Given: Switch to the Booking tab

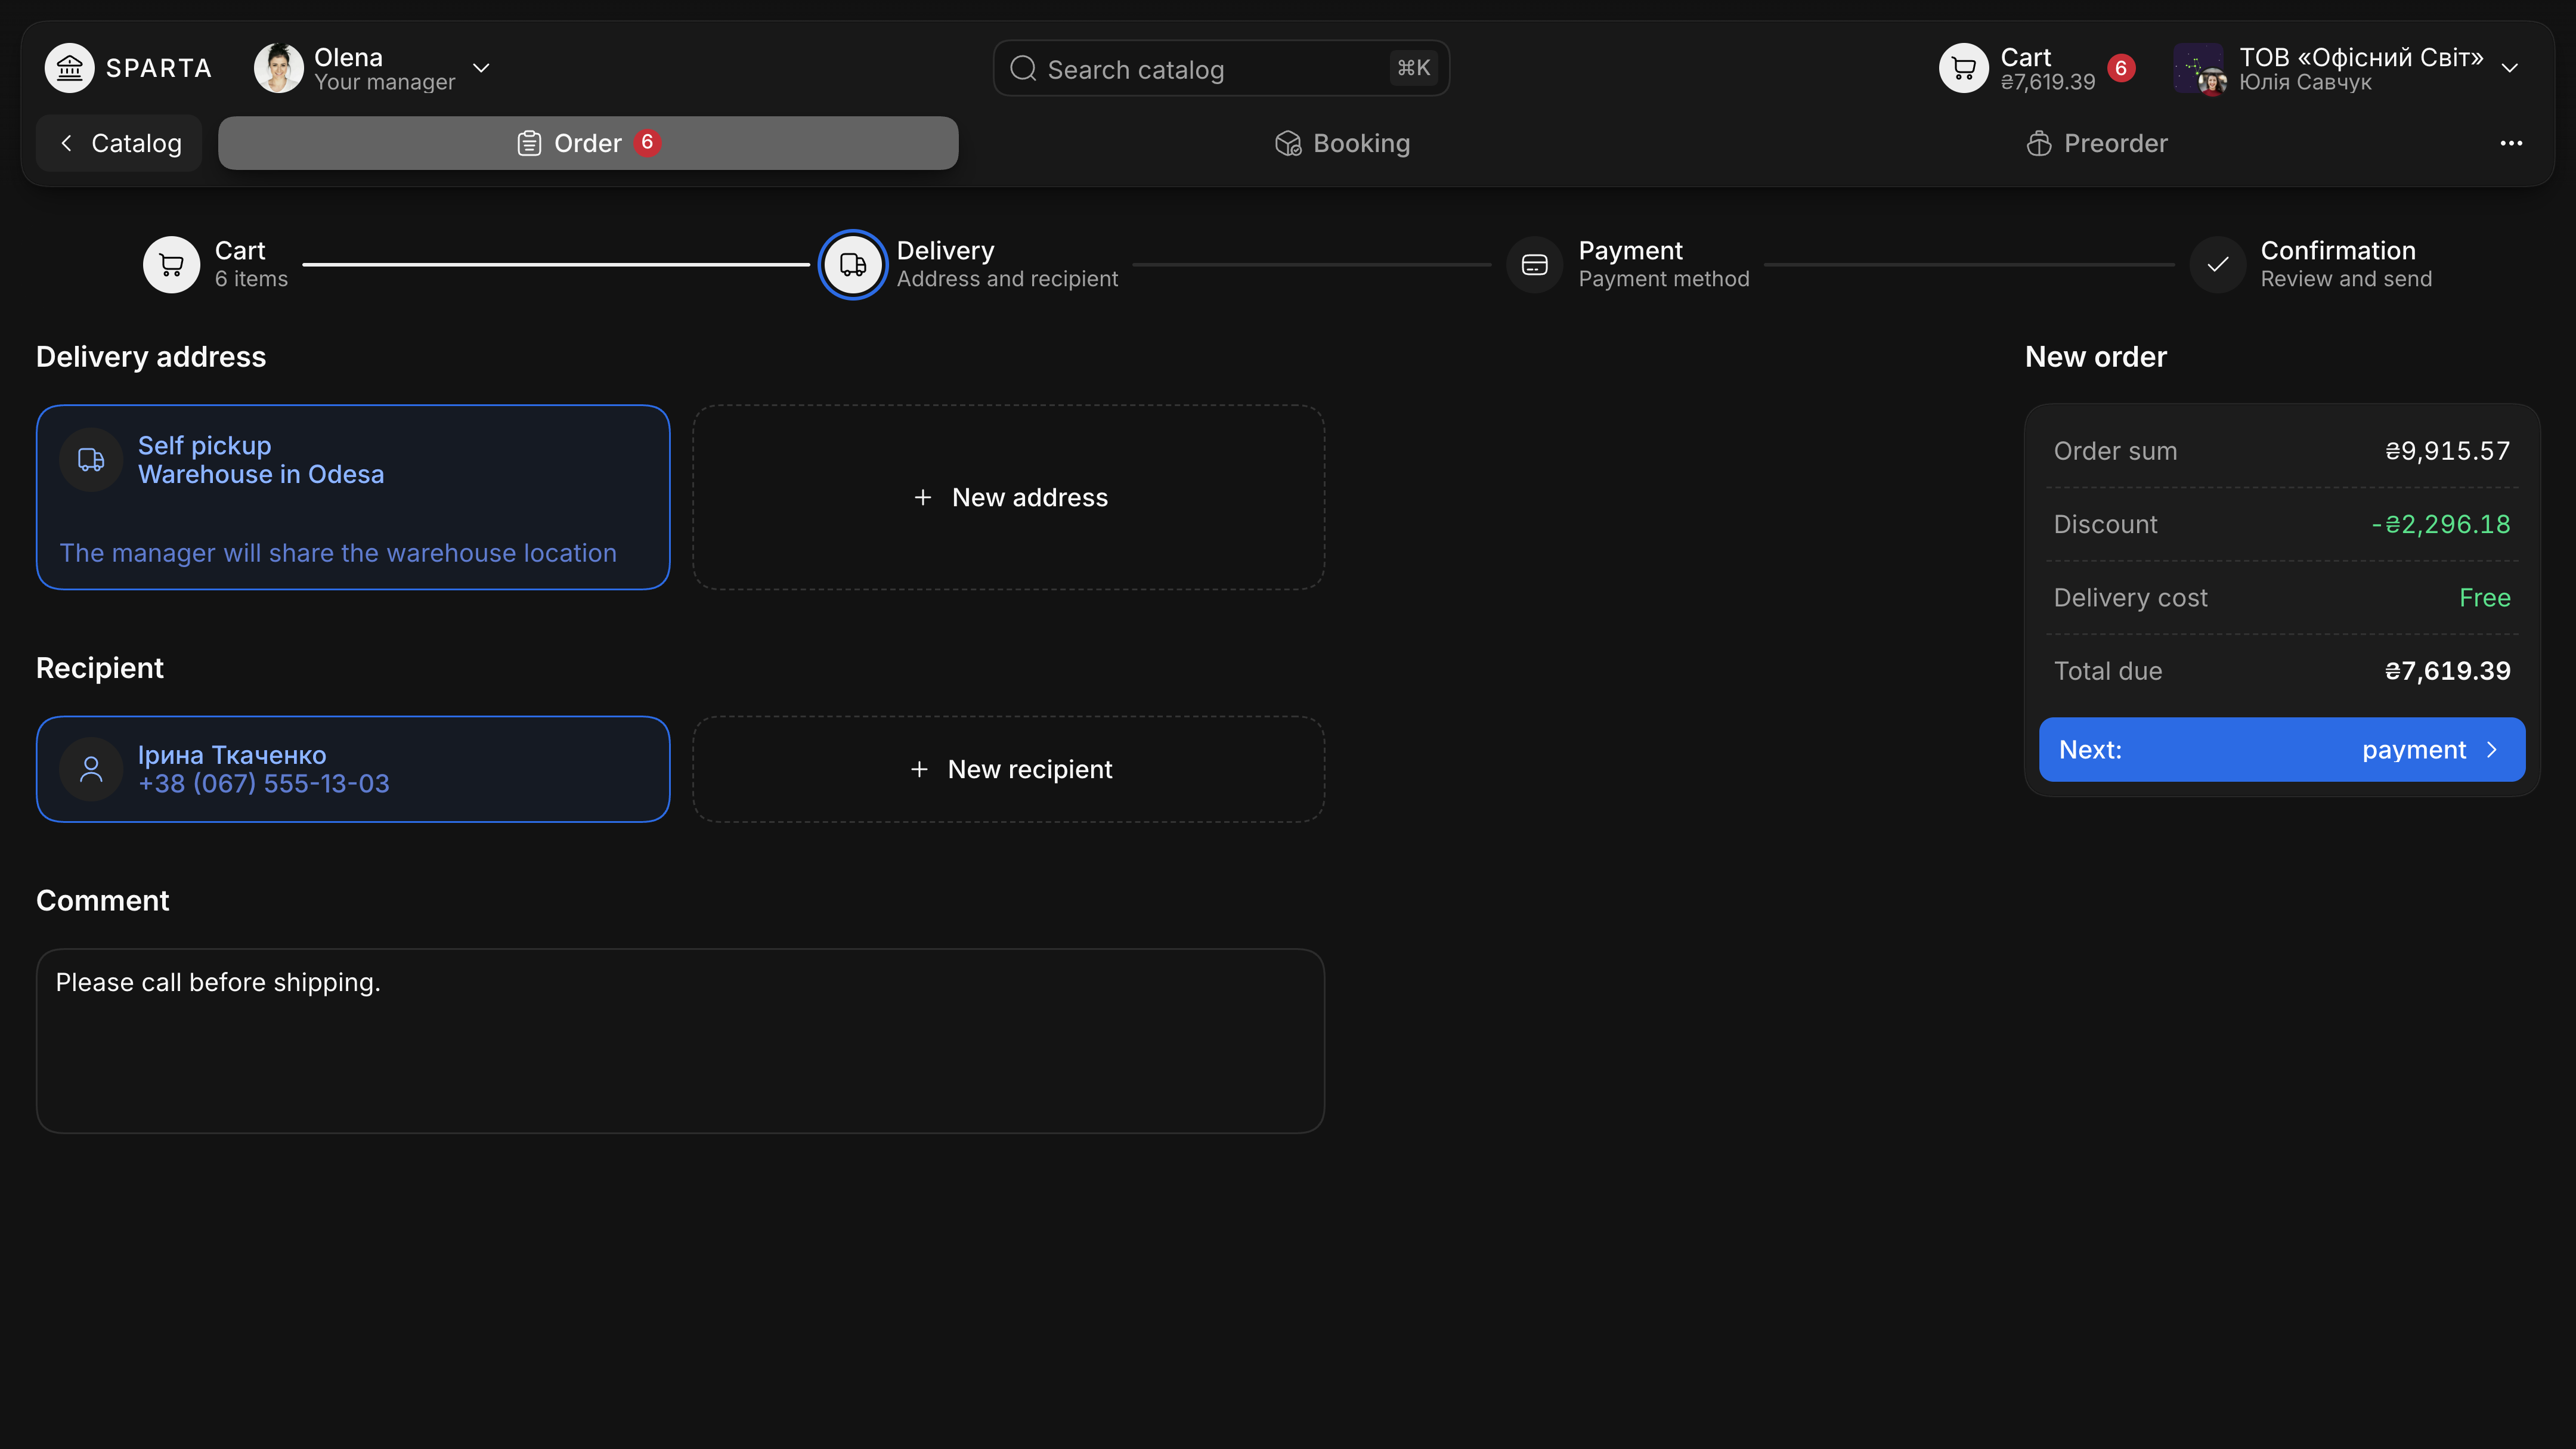Looking at the screenshot, I should (1342, 143).
